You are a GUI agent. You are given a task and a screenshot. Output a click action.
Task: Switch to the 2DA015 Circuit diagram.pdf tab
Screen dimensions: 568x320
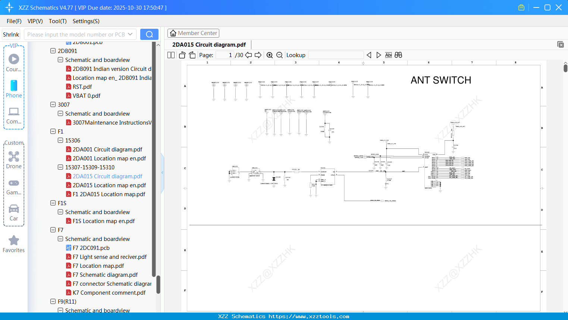pos(208,44)
